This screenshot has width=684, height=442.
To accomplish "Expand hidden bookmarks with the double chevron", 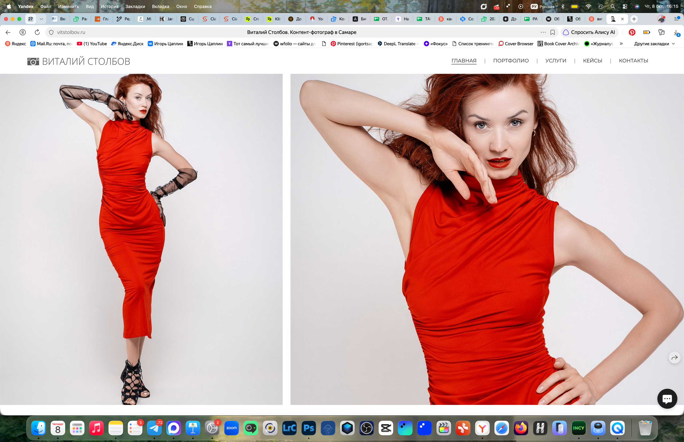I will [621, 44].
